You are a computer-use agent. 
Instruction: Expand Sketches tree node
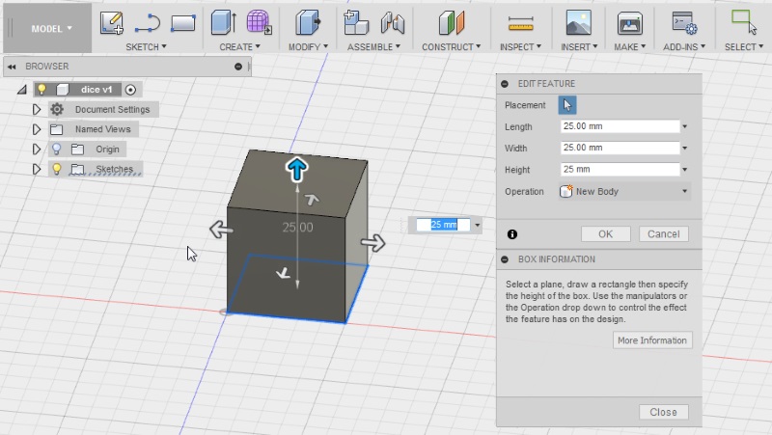click(x=37, y=169)
